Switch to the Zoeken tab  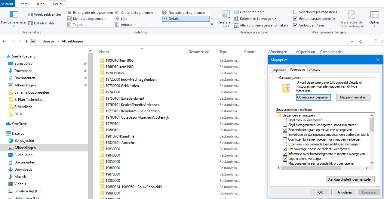[314, 70]
